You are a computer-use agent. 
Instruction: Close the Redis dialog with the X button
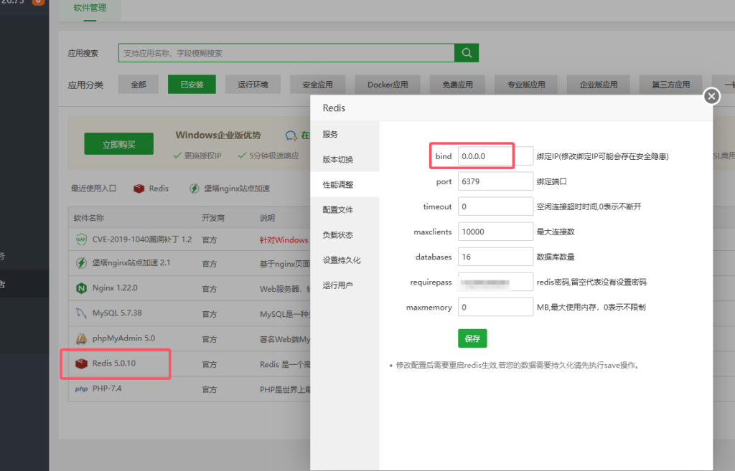[x=711, y=97]
